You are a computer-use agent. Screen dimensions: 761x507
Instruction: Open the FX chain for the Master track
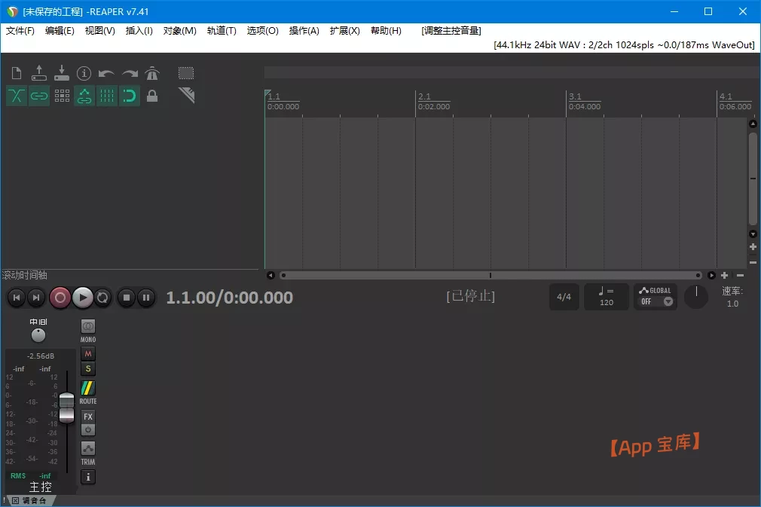87,417
